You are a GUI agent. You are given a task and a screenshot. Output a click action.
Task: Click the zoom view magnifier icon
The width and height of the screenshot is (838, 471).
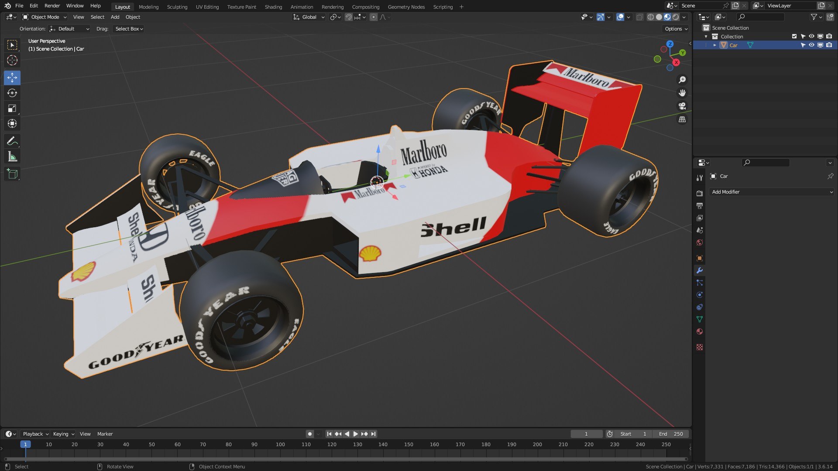tap(682, 80)
